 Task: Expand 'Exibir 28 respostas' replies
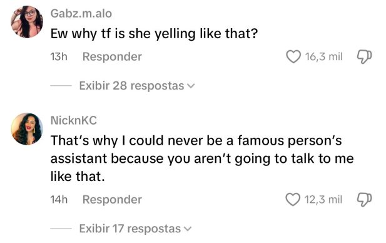[x=137, y=86]
